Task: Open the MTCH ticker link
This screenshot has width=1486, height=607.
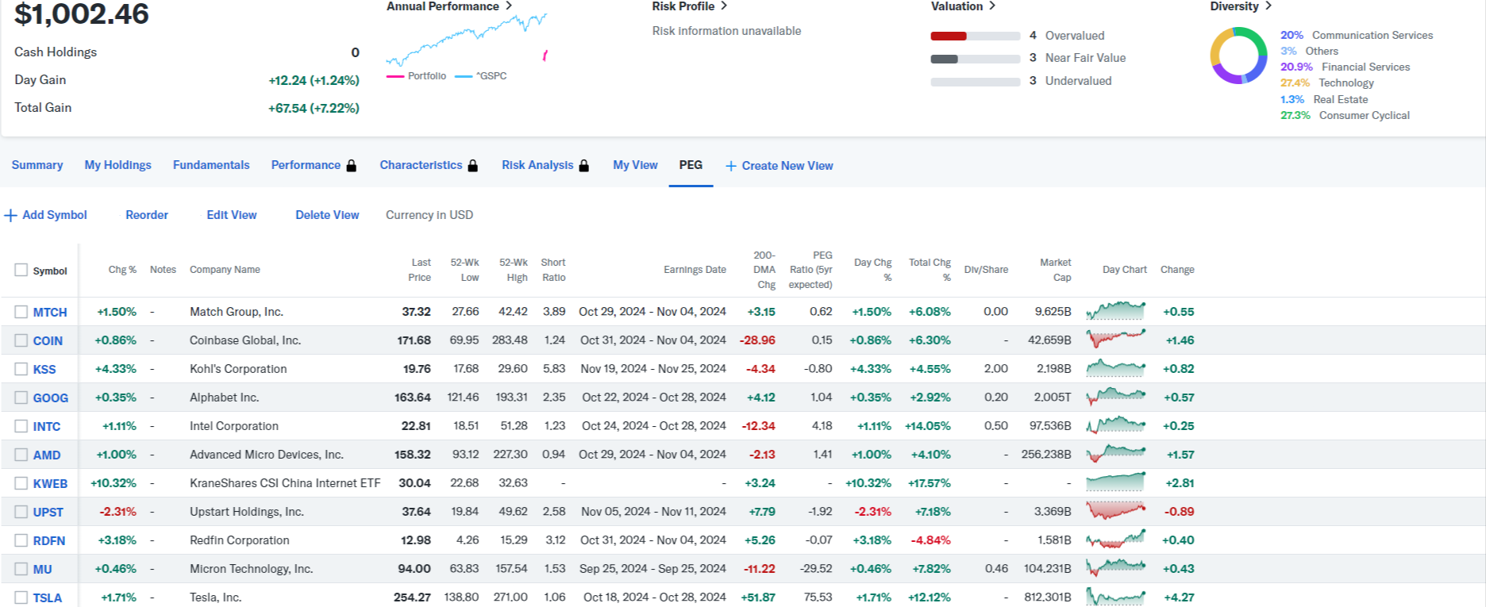Action: 50,312
